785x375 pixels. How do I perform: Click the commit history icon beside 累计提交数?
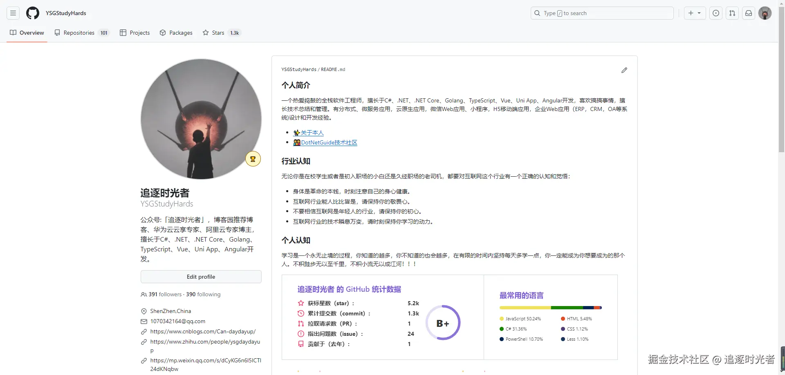point(301,313)
